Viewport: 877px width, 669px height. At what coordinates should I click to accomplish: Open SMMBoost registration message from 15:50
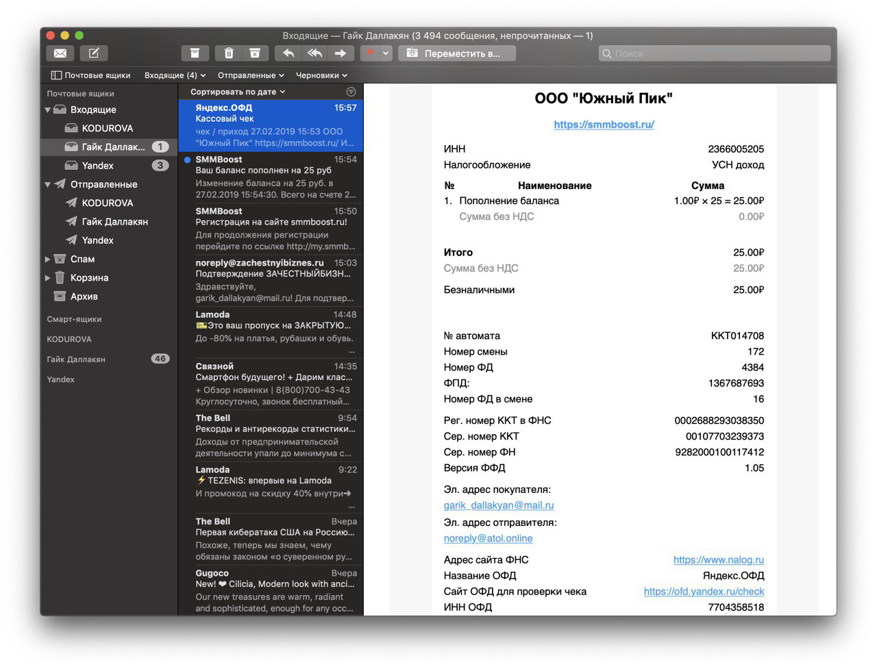point(271,229)
